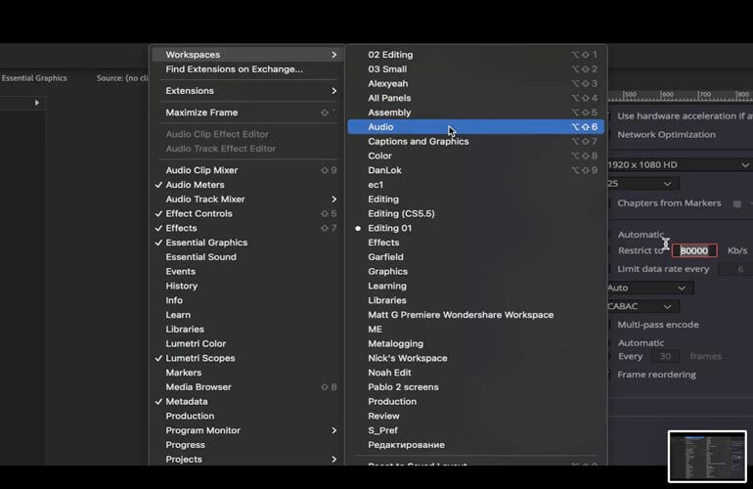Open the Workspaces submenu
Viewport: 753px width, 489px height.
point(247,55)
